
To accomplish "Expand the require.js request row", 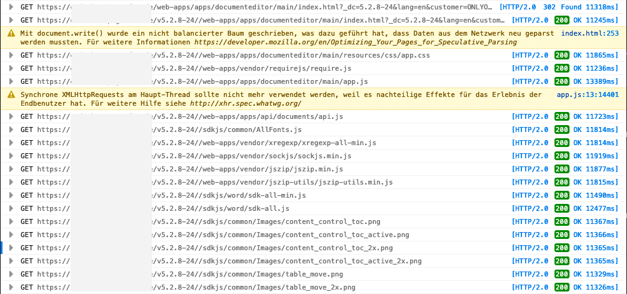I will pos(11,68).
